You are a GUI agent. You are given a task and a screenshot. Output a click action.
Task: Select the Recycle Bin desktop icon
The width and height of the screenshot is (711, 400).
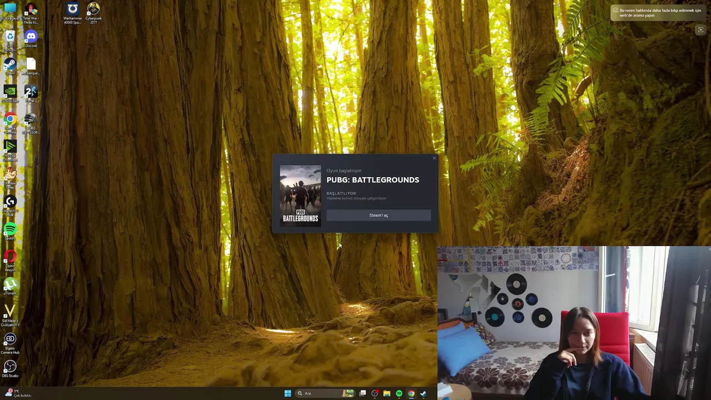coord(10,40)
